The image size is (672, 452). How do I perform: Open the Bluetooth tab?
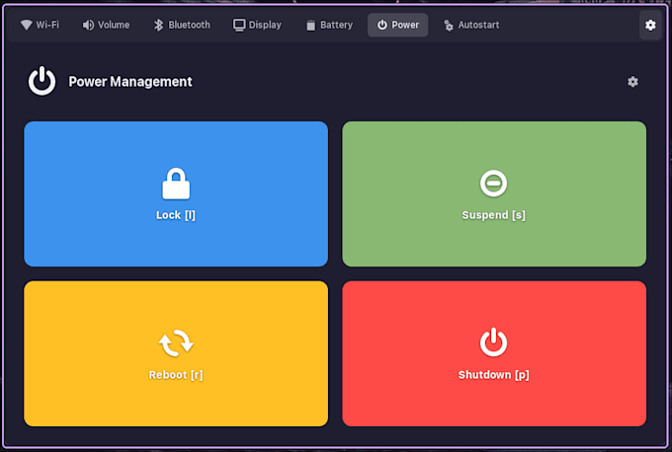(x=182, y=25)
